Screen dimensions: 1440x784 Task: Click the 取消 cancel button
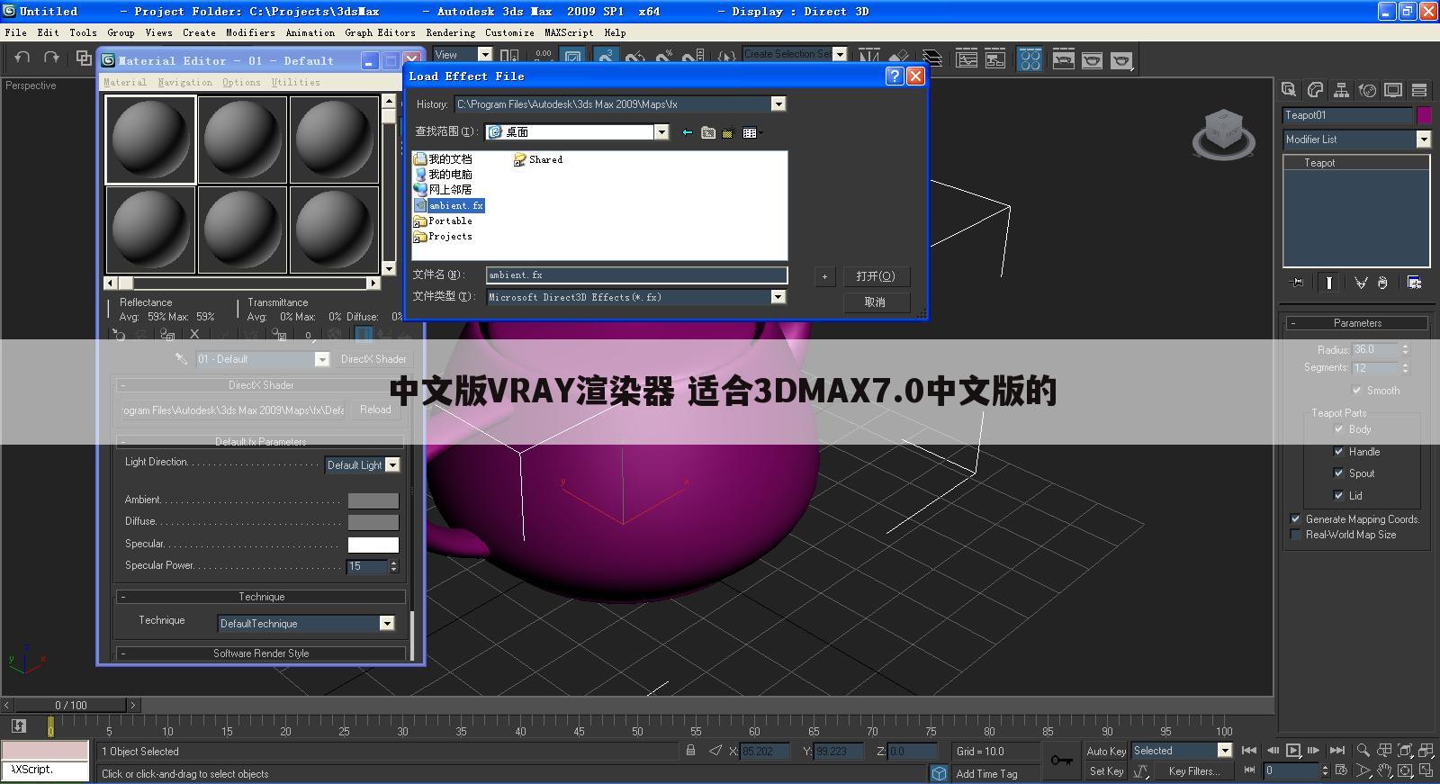876,302
